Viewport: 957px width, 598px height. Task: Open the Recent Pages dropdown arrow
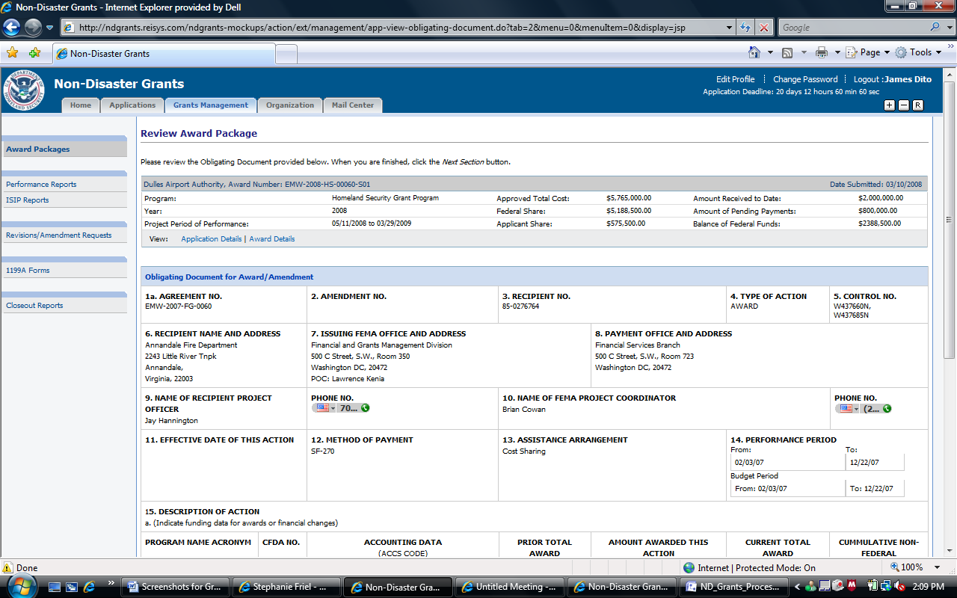click(49, 28)
